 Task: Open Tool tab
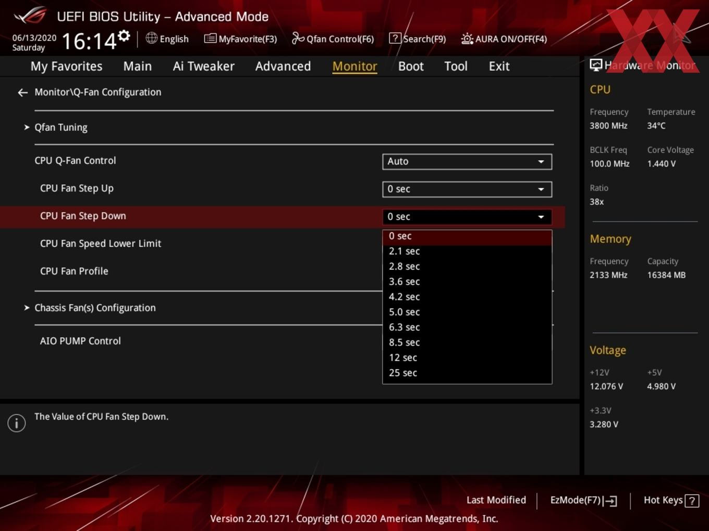click(x=456, y=67)
